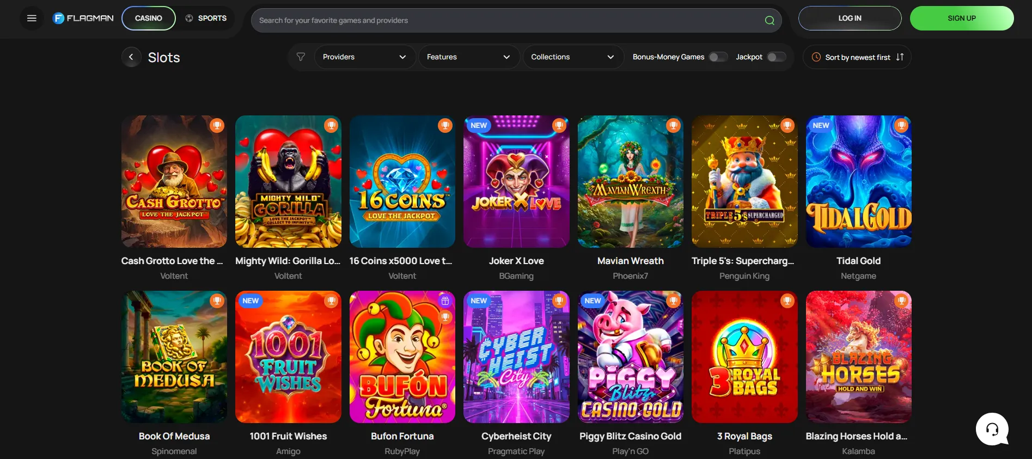Image resolution: width=1032 pixels, height=459 pixels.
Task: Expand the Providers dropdown
Action: pyautogui.click(x=364, y=57)
